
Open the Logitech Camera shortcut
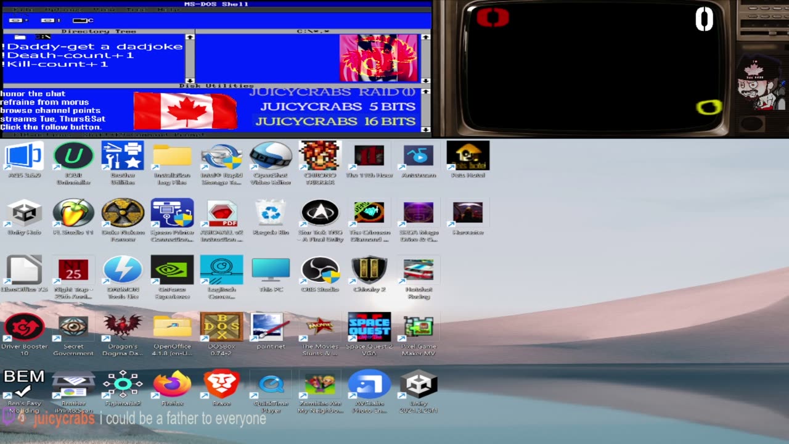[221, 277]
